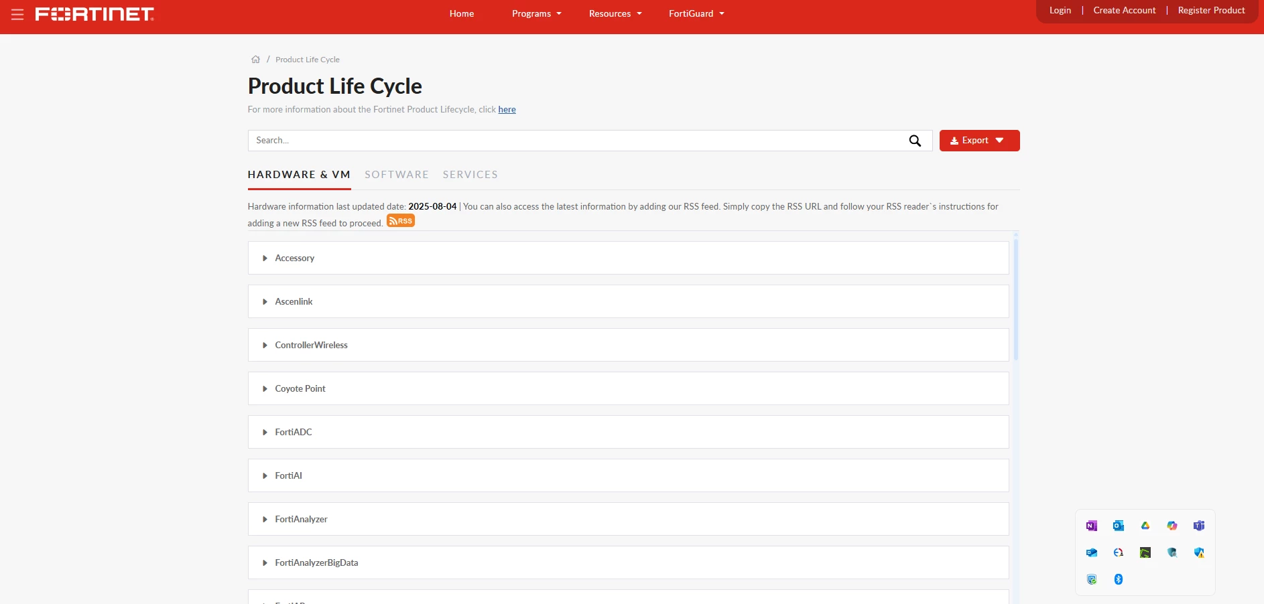Click the Register Product link

pos(1212,10)
